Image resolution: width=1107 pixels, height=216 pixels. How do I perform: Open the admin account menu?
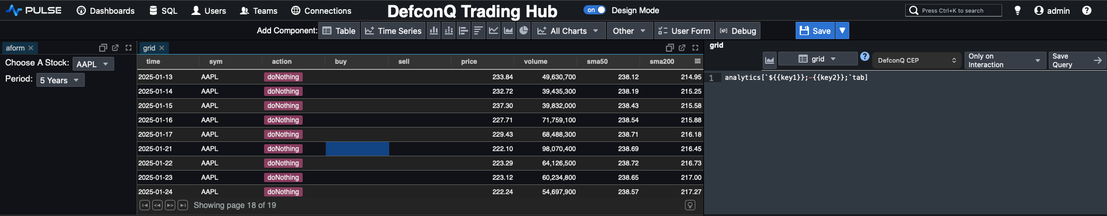pos(1052,10)
